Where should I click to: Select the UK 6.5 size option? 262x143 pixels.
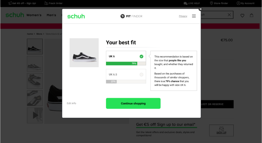pyautogui.click(x=126, y=75)
